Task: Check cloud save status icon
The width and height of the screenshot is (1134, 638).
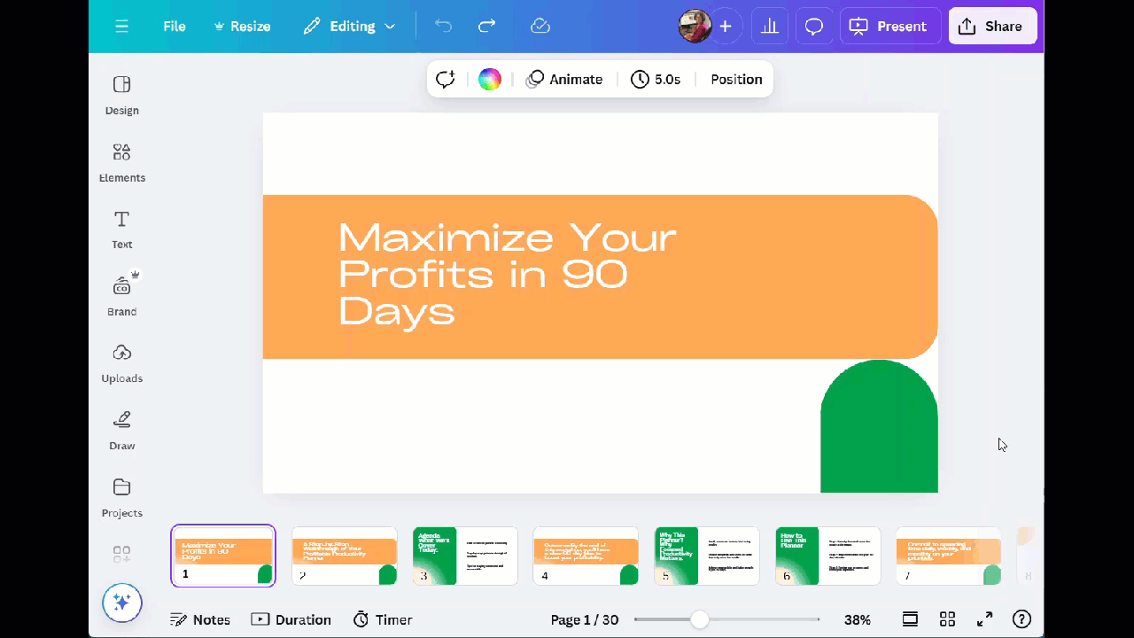Action: (540, 27)
